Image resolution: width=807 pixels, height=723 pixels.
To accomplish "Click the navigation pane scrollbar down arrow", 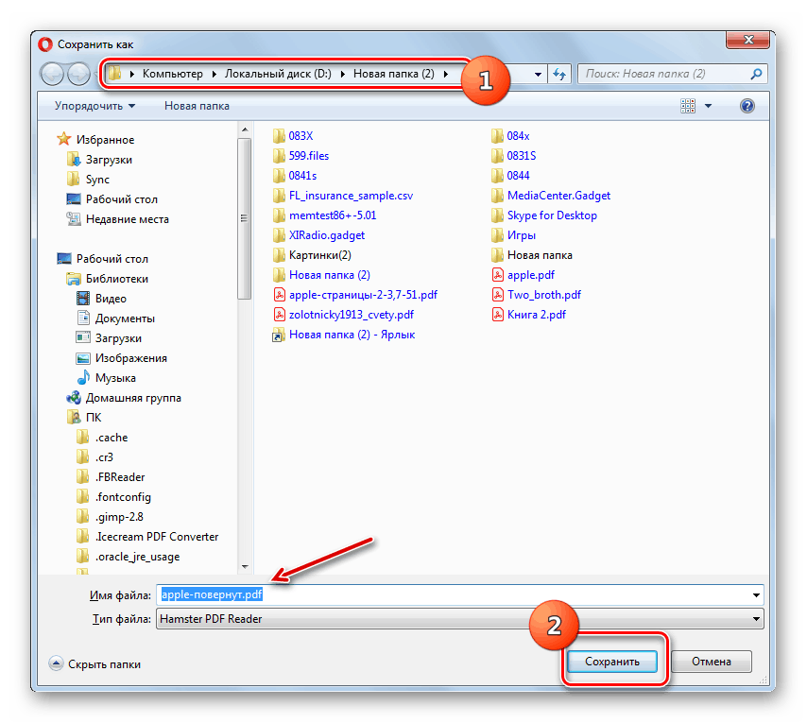I will pos(245,566).
